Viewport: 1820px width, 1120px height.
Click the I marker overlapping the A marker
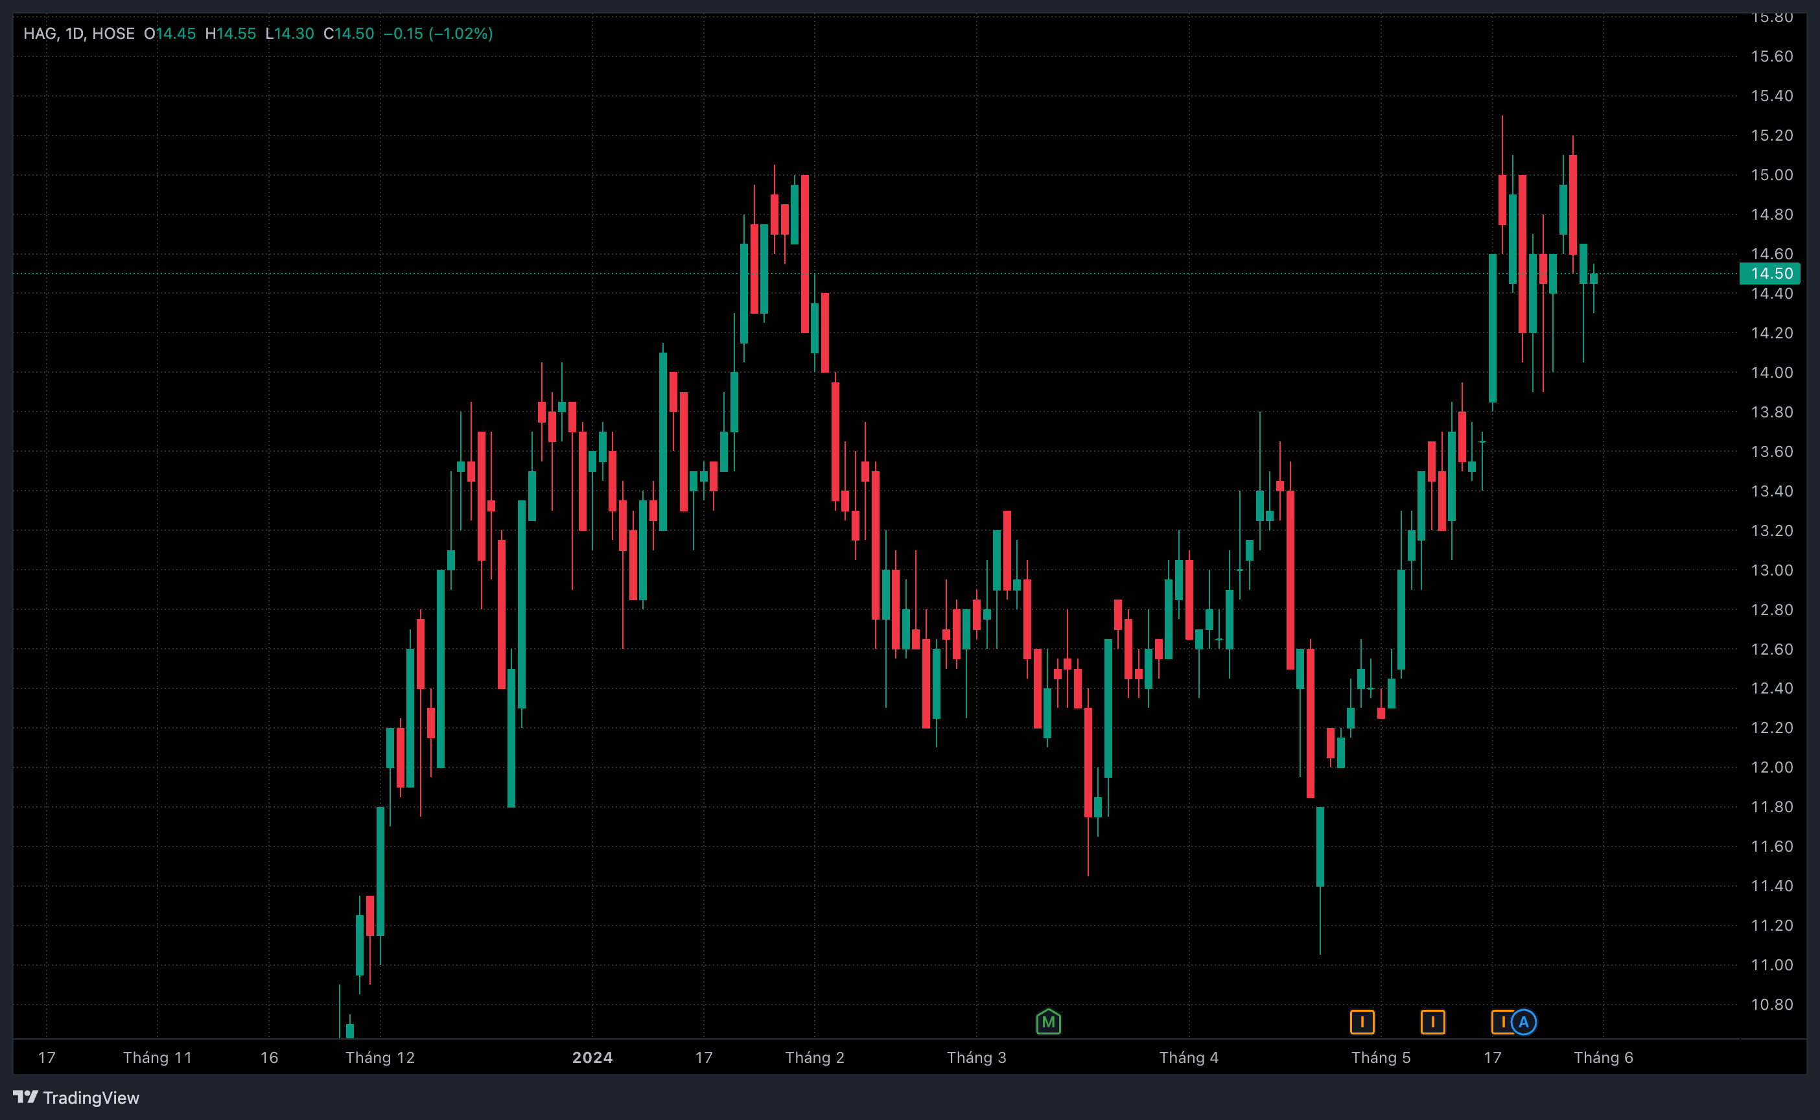pos(1502,1022)
